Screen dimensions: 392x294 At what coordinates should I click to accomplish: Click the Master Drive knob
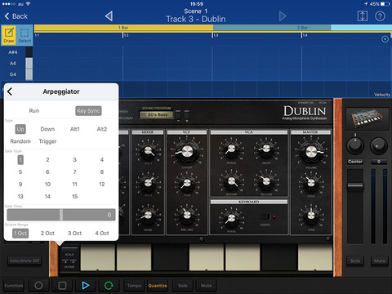pyautogui.click(x=311, y=183)
